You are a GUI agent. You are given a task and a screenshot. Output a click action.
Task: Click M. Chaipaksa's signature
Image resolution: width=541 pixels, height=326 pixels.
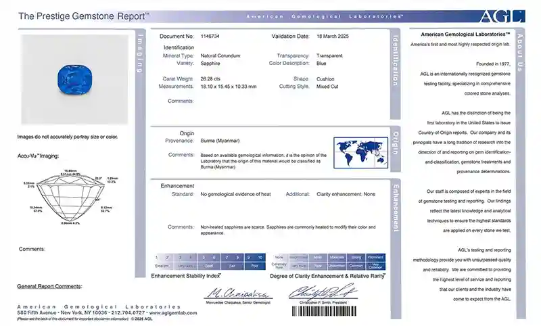pyautogui.click(x=237, y=292)
